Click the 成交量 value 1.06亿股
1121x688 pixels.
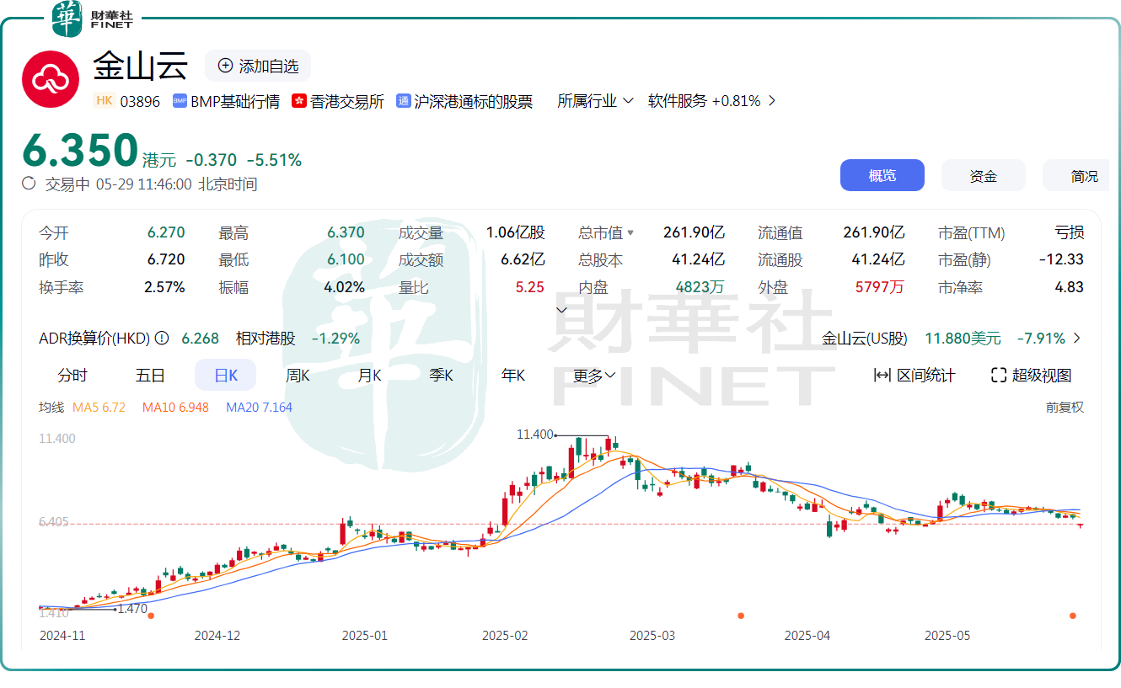[x=515, y=233]
